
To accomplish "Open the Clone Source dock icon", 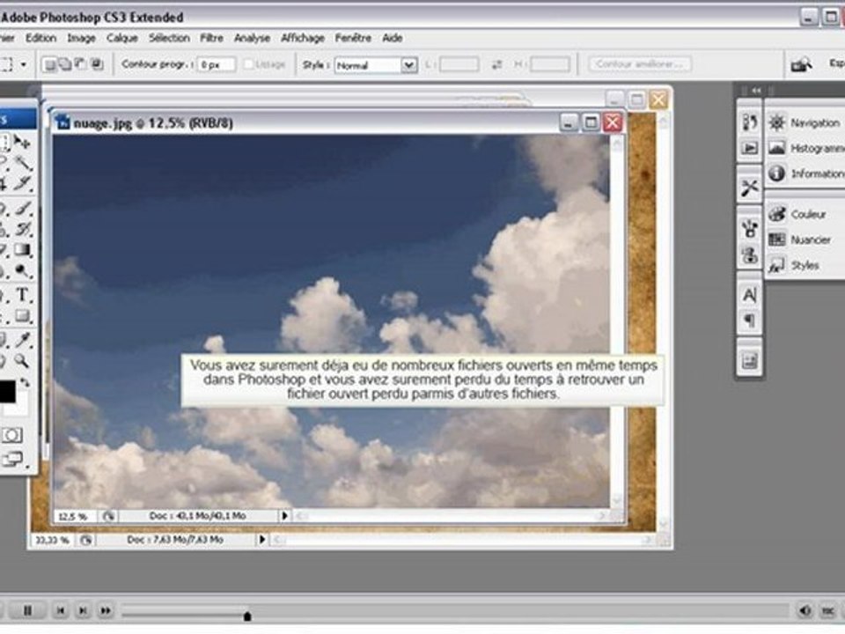I will 750,254.
